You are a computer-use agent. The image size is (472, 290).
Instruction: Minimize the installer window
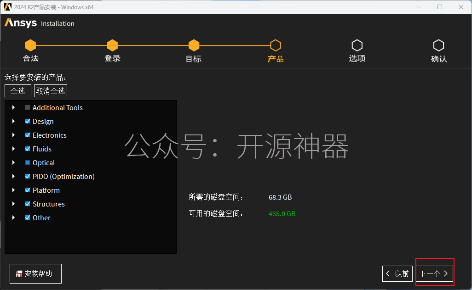(x=419, y=7)
